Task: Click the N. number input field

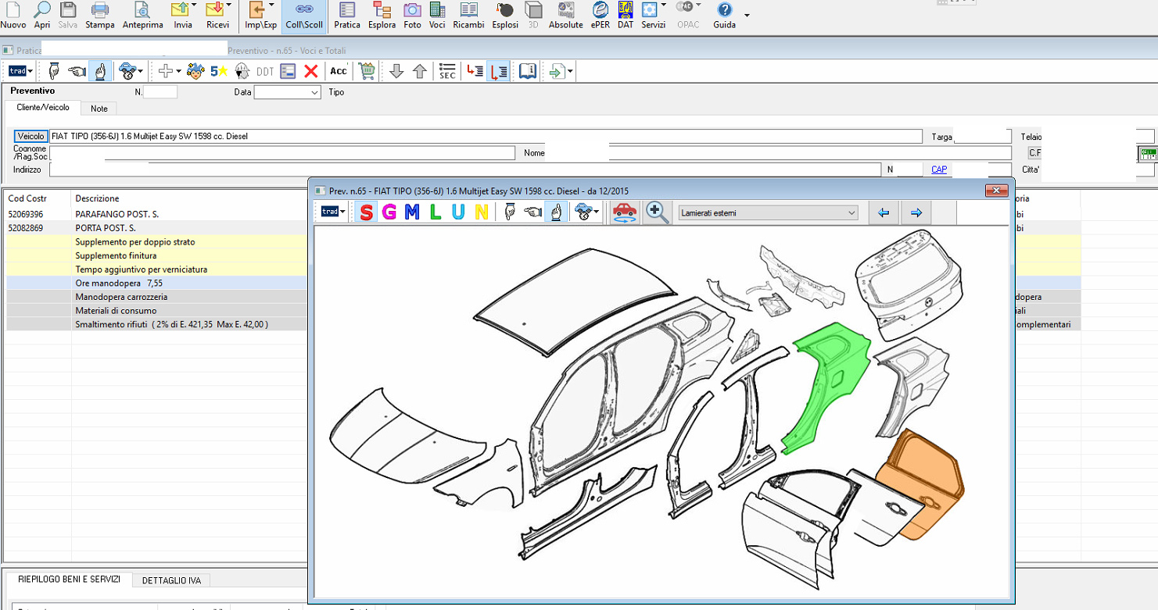Action: pyautogui.click(x=160, y=92)
